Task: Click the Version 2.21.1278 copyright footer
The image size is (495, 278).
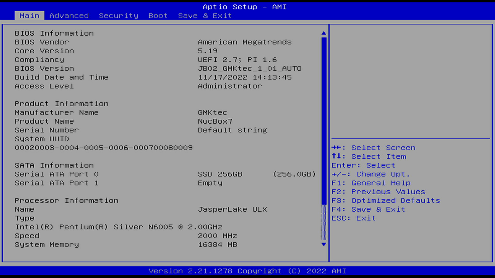Action: (x=247, y=271)
